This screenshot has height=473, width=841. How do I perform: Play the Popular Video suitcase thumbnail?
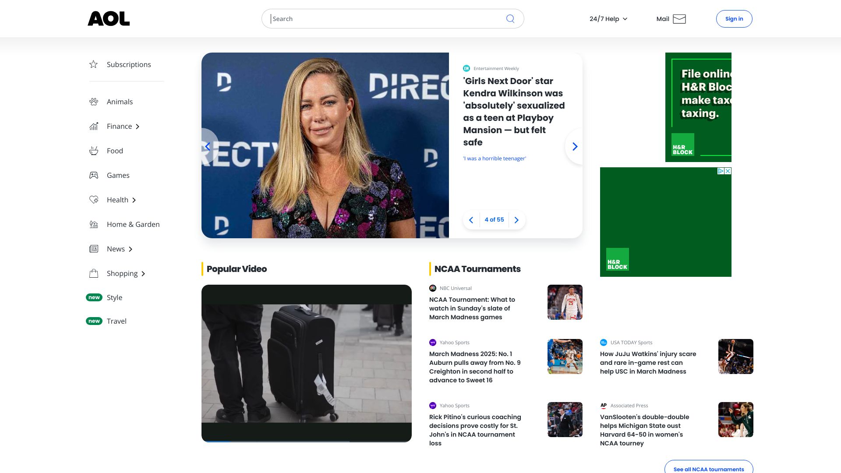pos(307,363)
